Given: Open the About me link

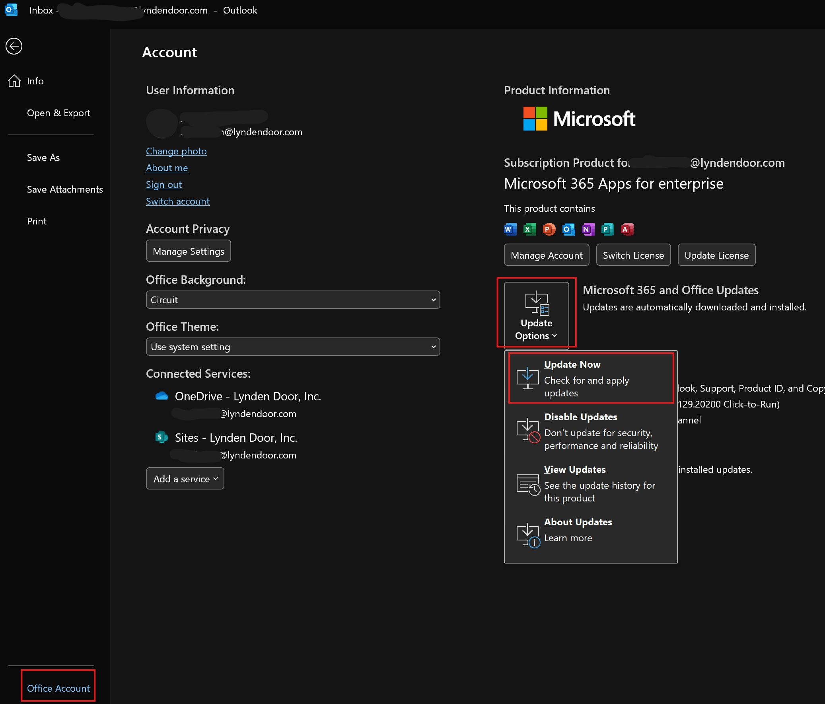Looking at the screenshot, I should point(166,168).
